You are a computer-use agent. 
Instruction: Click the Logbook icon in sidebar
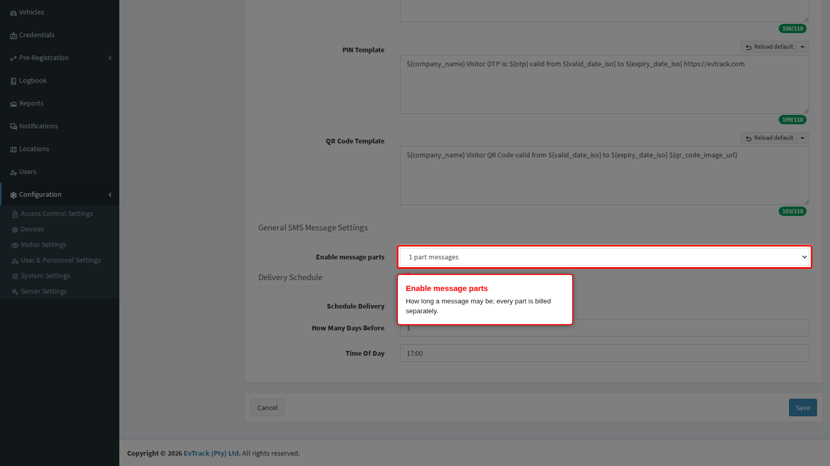tap(13, 81)
